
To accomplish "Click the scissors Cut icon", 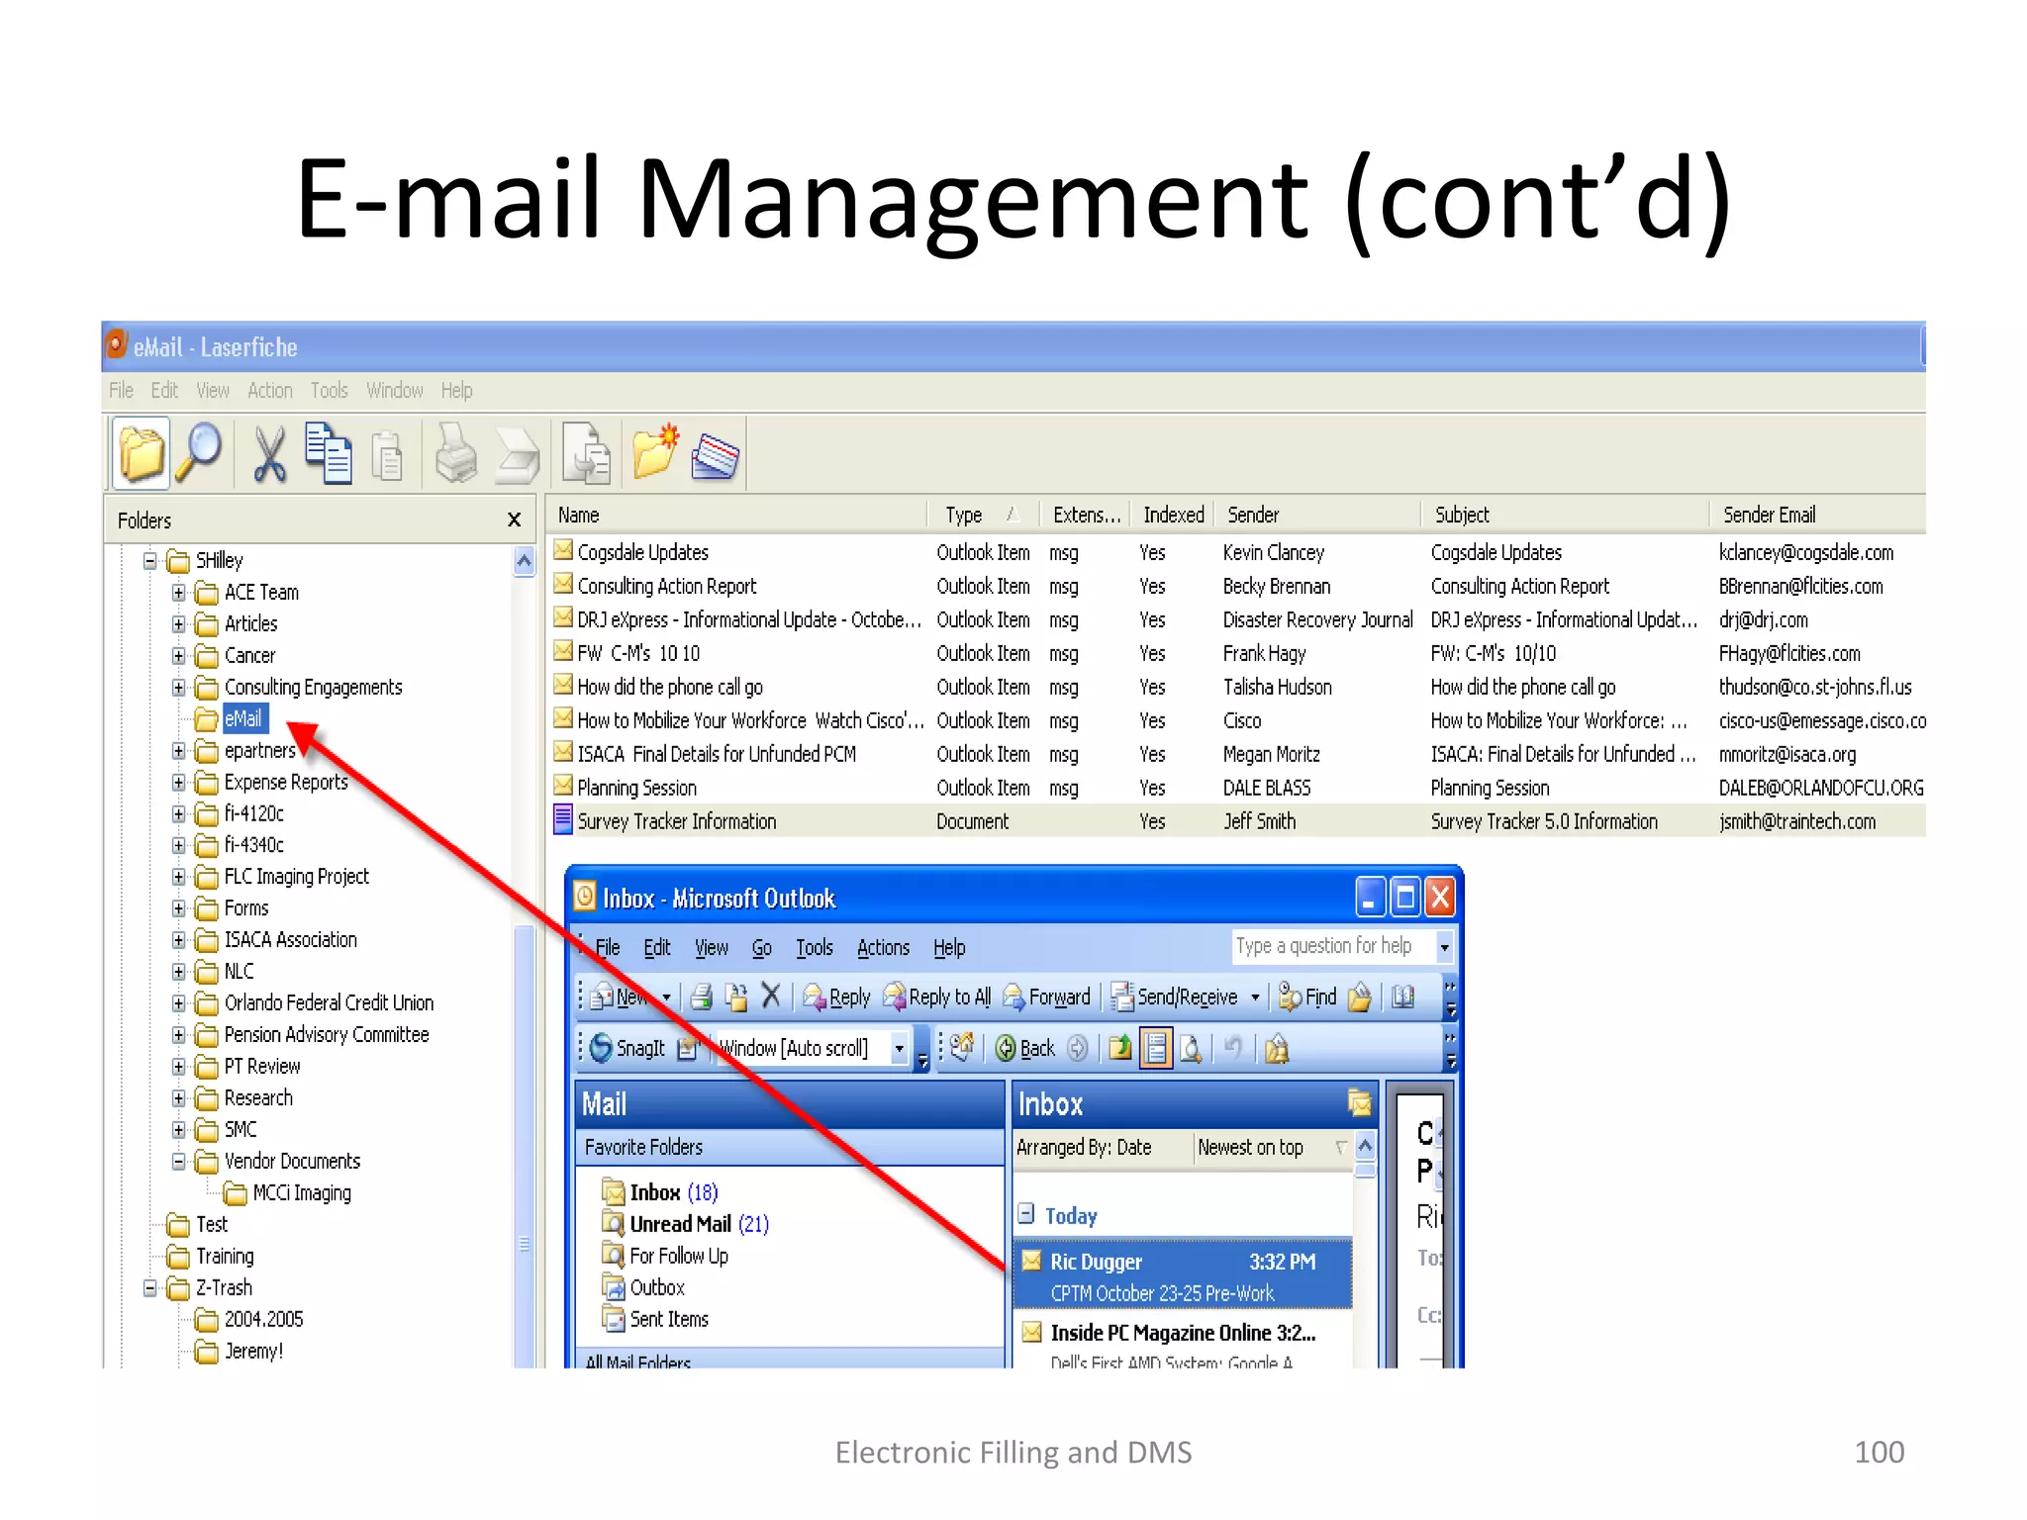I will pos(268,454).
